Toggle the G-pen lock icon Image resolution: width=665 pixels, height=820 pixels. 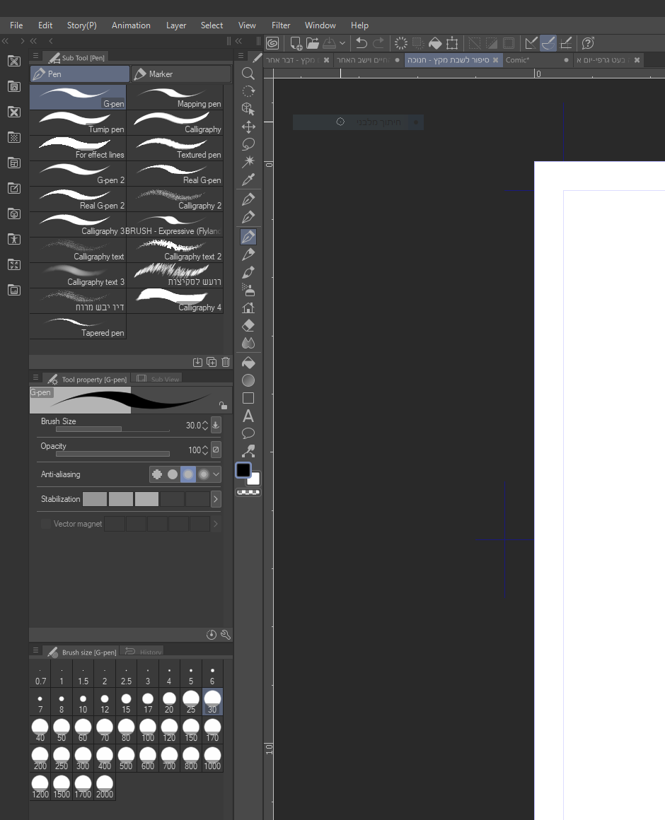tap(224, 405)
